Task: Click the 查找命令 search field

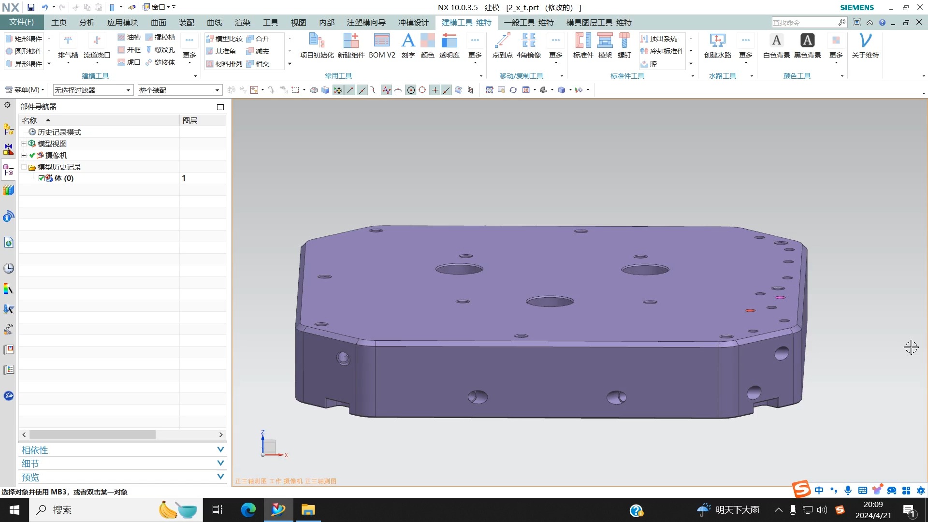Action: point(803,23)
